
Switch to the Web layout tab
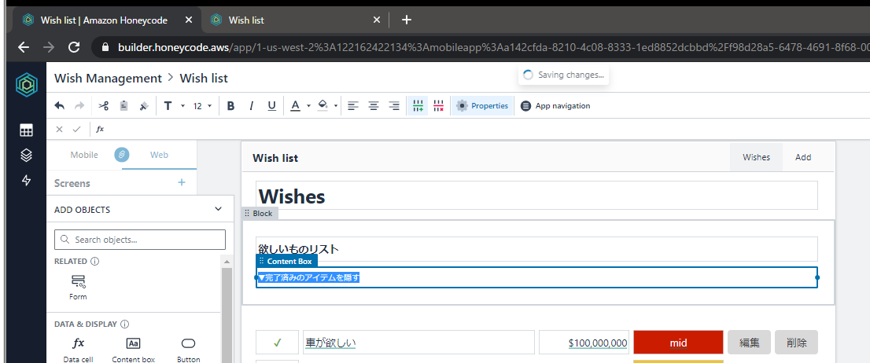[x=159, y=155]
